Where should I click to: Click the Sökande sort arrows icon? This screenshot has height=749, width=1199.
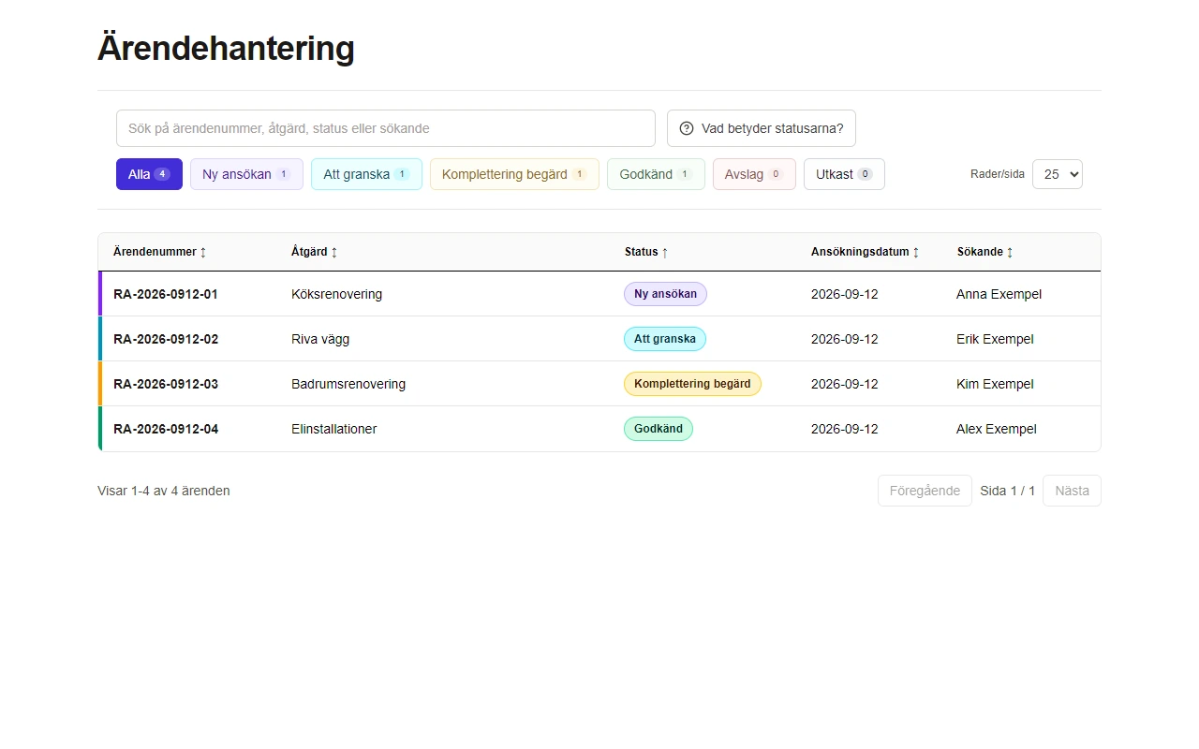click(x=1010, y=253)
